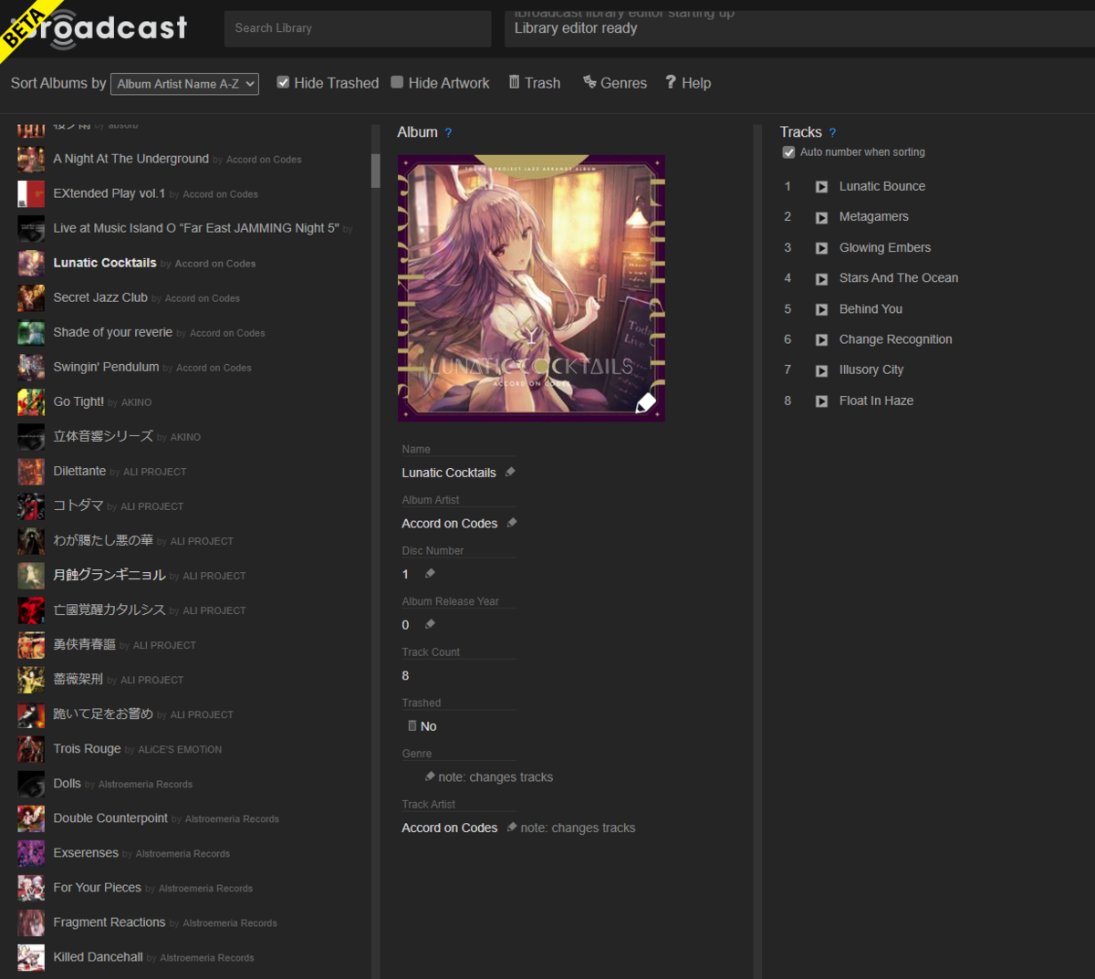Click the artwork edit pencil overlay
The image size is (1095, 979).
coord(645,402)
